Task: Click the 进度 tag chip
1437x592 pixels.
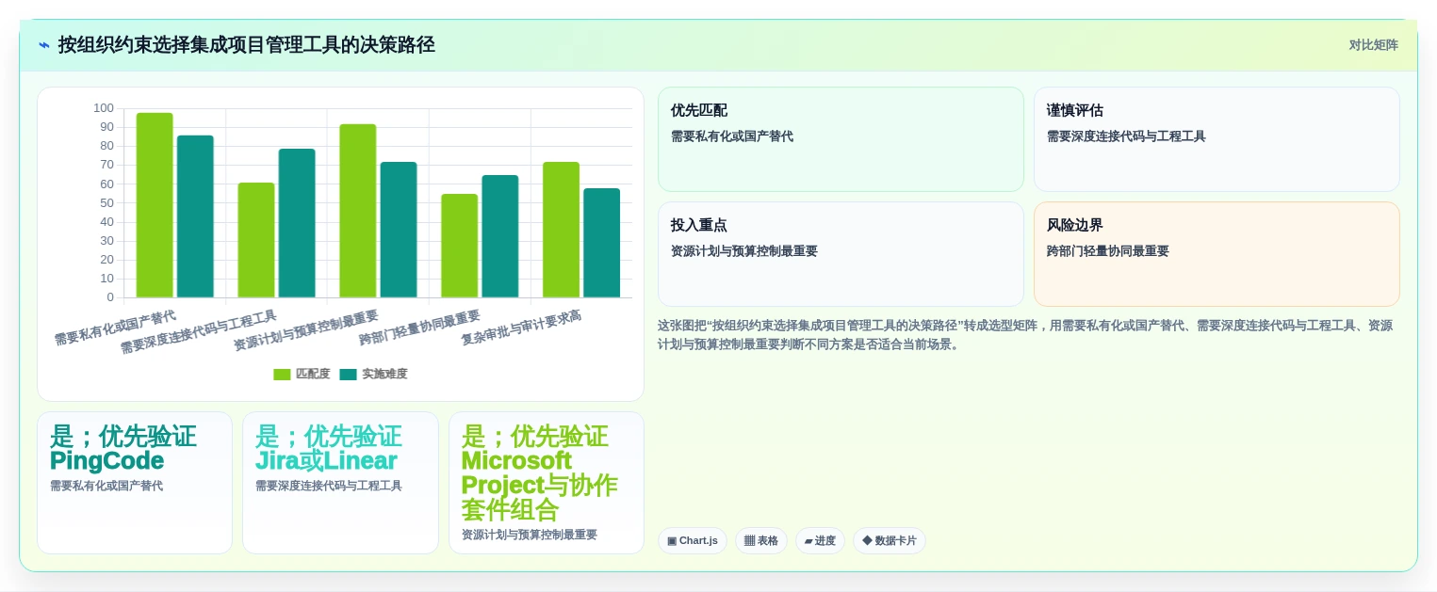Action: tap(820, 540)
